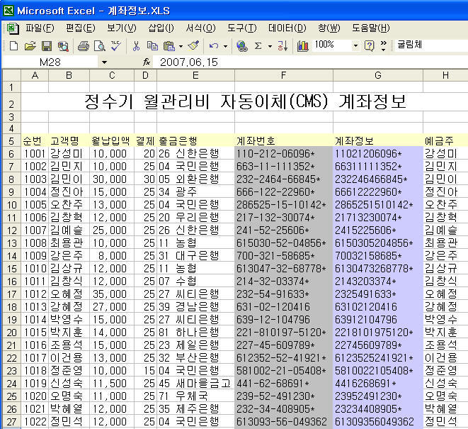This screenshot has width=468, height=429.
Task: Click the 월납입액 header cell
Action: (x=112, y=141)
